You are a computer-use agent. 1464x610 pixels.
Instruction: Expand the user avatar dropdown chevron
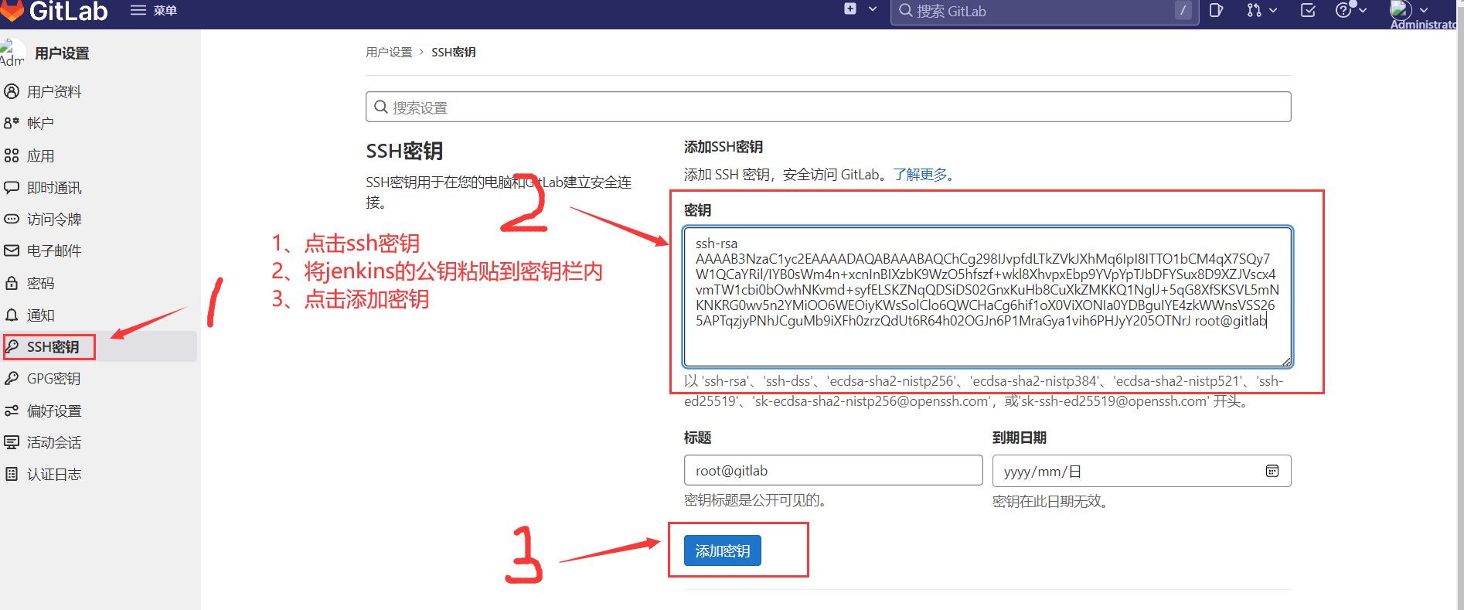[x=1424, y=10]
